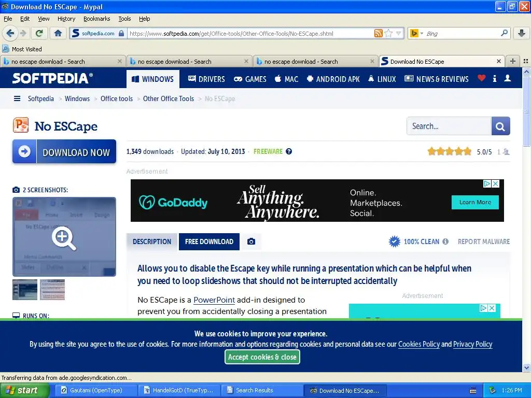The height and width of the screenshot is (398, 531).
Task: Click the red heart favorites icon
Action: 481,78
